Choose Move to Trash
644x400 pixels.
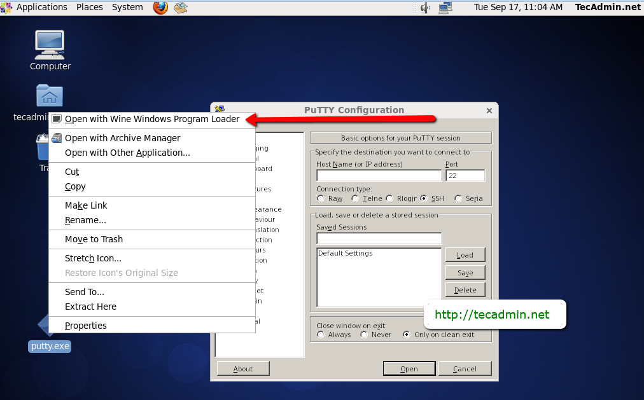(152, 239)
